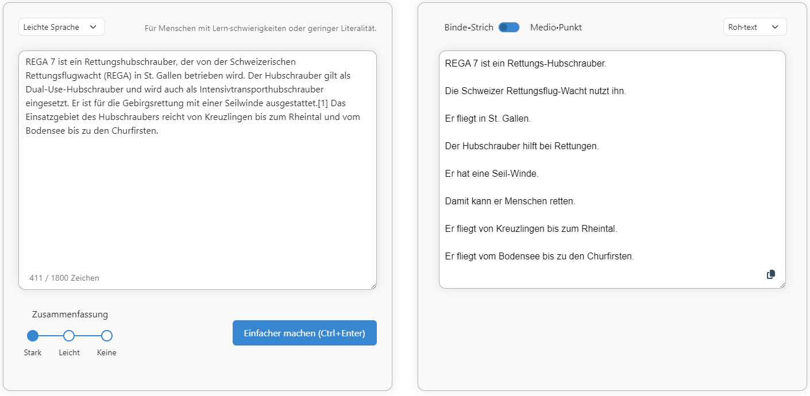
Task: Click the line 'Er hat eine Seil-Winde.'
Action: (492, 173)
